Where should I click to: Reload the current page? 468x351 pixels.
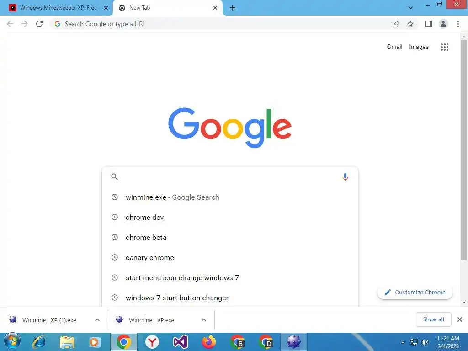pos(39,24)
